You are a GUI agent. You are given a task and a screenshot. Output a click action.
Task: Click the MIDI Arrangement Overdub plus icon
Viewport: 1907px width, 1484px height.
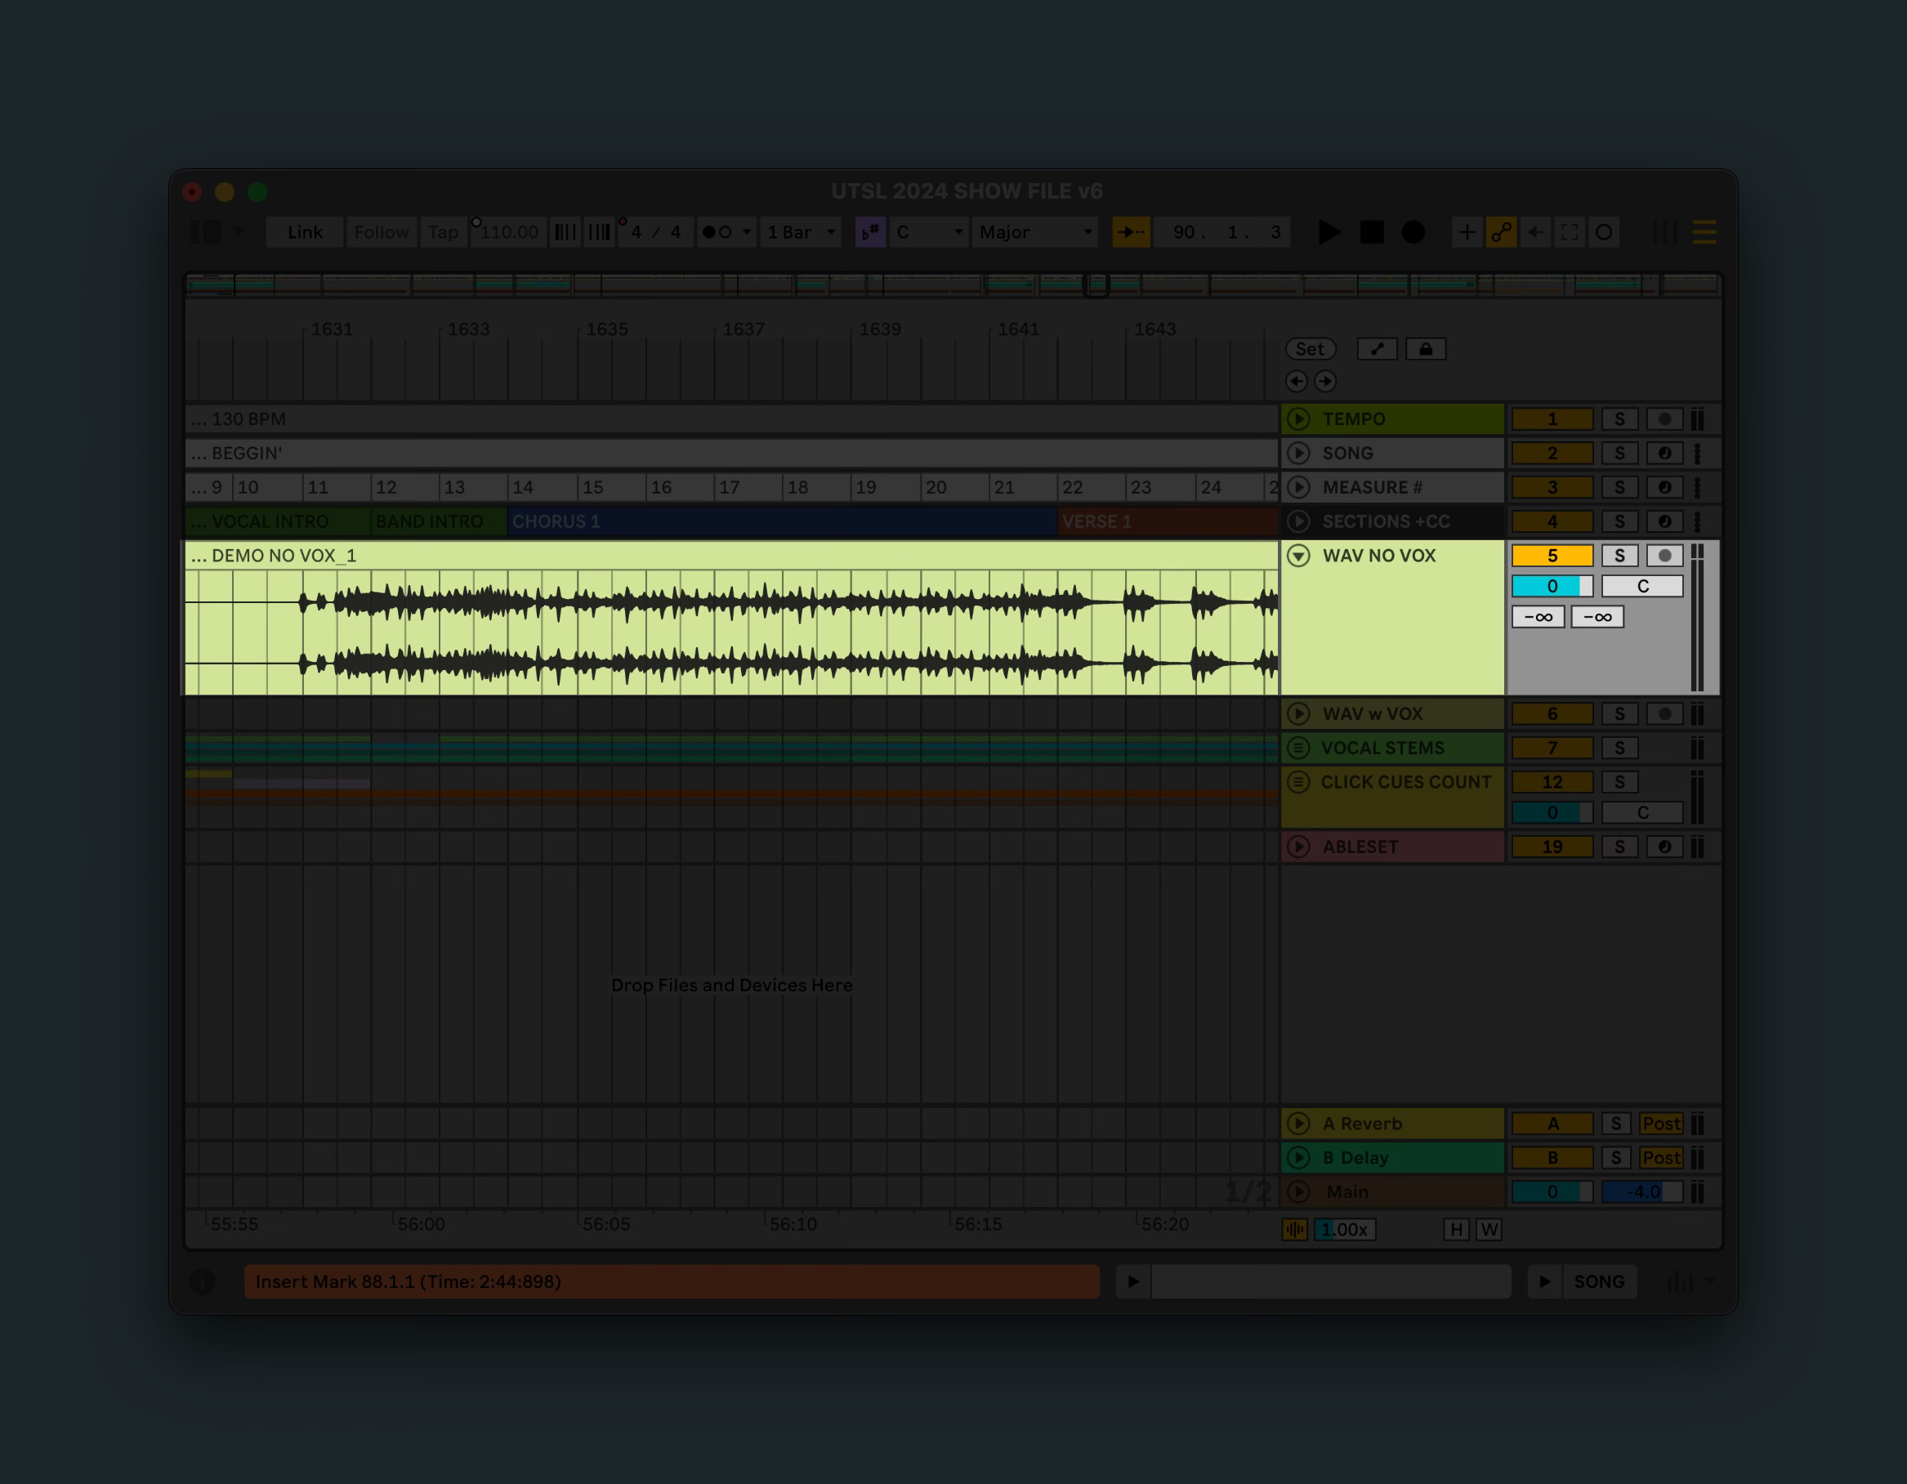tap(1467, 232)
